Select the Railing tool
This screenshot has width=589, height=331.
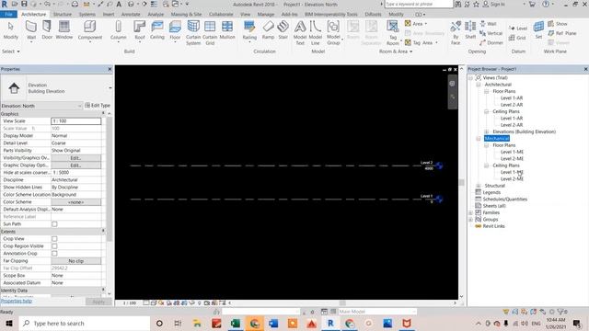(249, 30)
